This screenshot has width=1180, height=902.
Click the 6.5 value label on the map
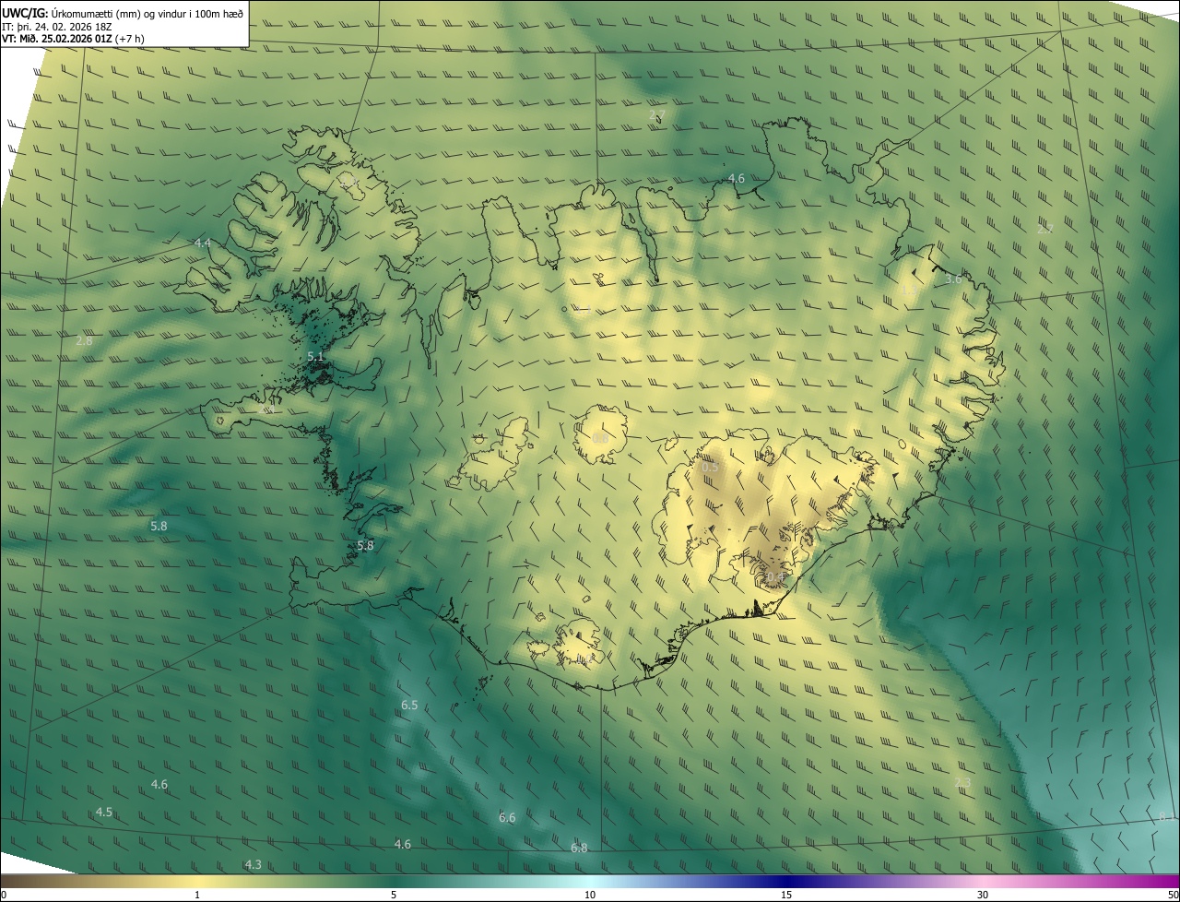click(x=409, y=706)
